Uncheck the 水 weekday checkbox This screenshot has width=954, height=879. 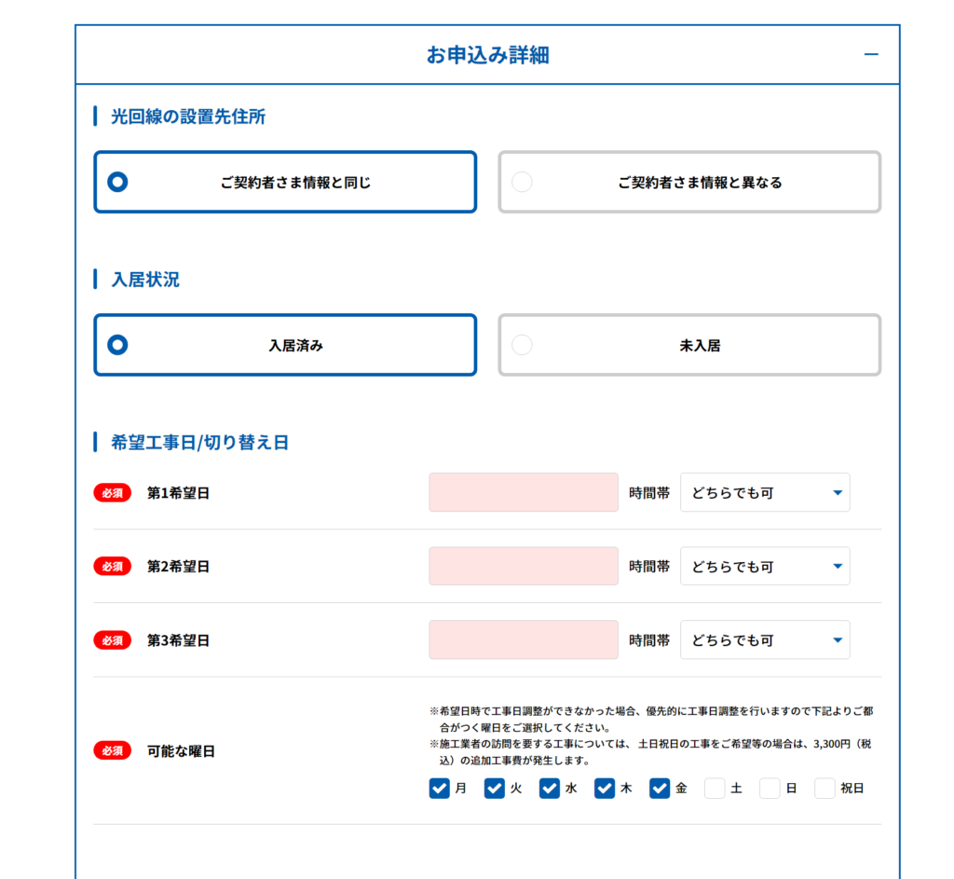550,789
